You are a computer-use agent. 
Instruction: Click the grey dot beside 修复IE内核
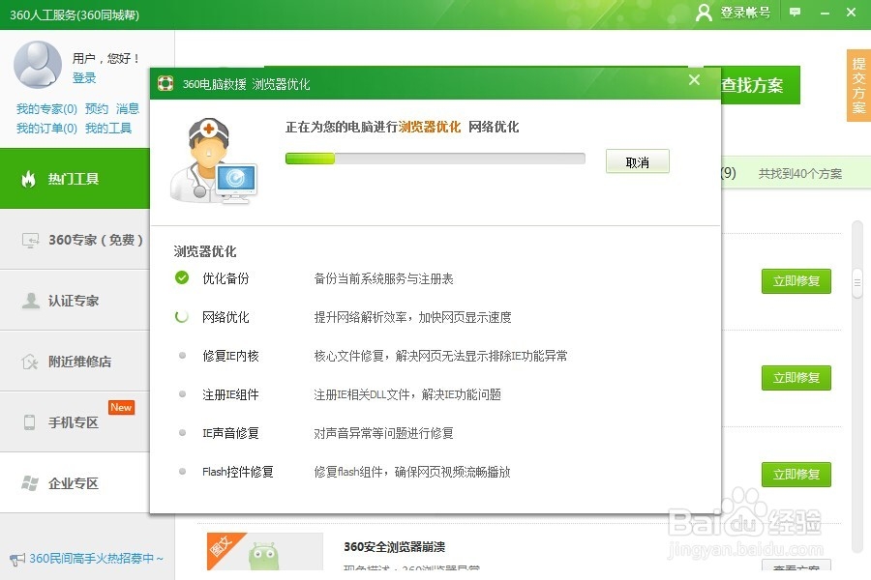(182, 355)
